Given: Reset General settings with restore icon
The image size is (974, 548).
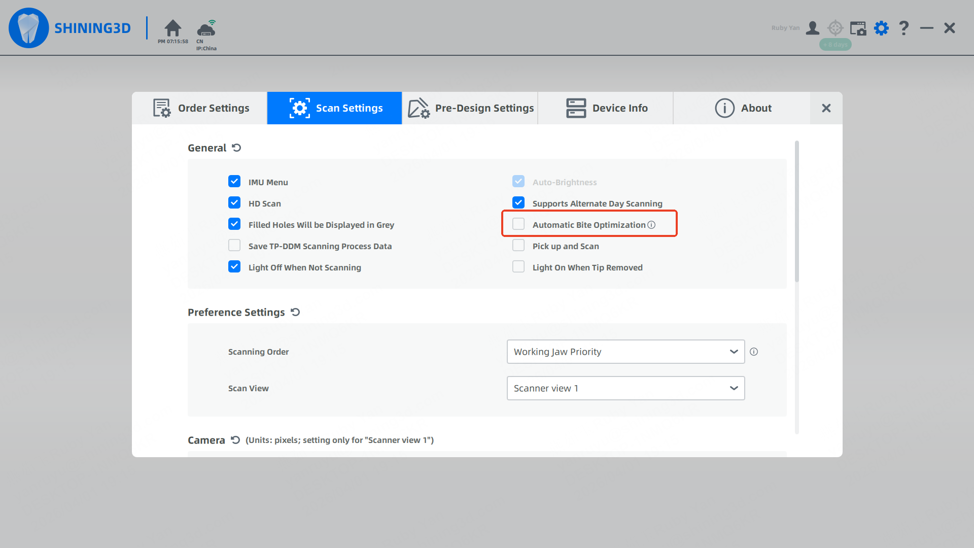Looking at the screenshot, I should [236, 148].
